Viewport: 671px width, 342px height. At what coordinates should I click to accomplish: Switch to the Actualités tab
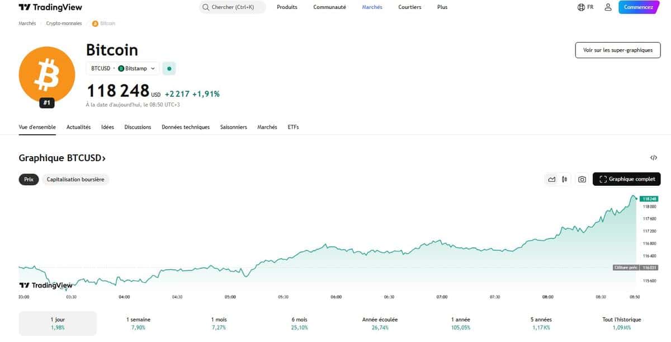[x=78, y=127]
